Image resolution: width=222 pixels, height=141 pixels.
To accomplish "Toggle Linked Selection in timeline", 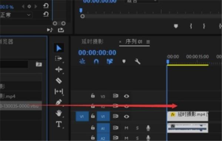I will point(110,62).
